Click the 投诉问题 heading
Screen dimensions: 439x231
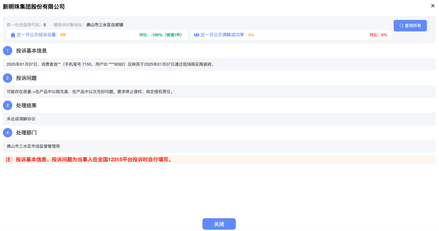27,78
